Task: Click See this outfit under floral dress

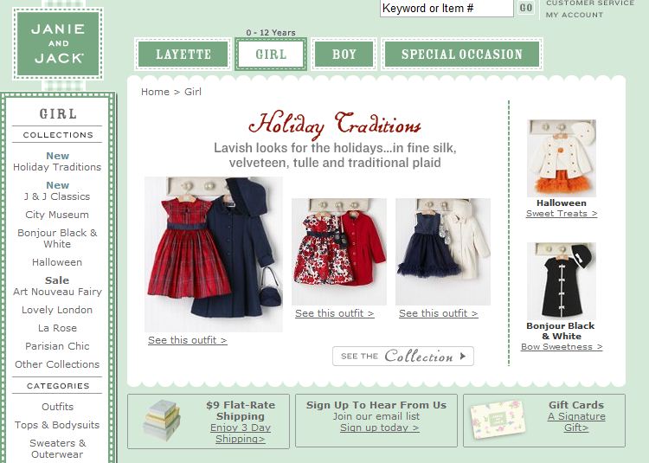Action: pos(334,313)
